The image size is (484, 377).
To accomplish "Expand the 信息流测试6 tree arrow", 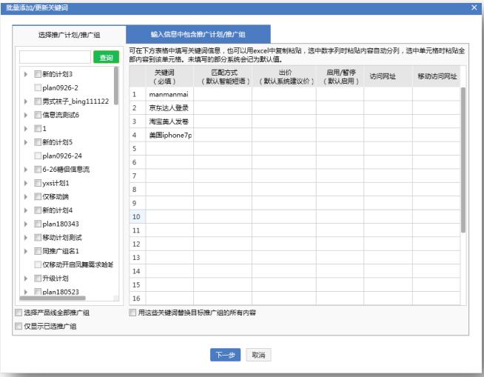I will [27, 115].
